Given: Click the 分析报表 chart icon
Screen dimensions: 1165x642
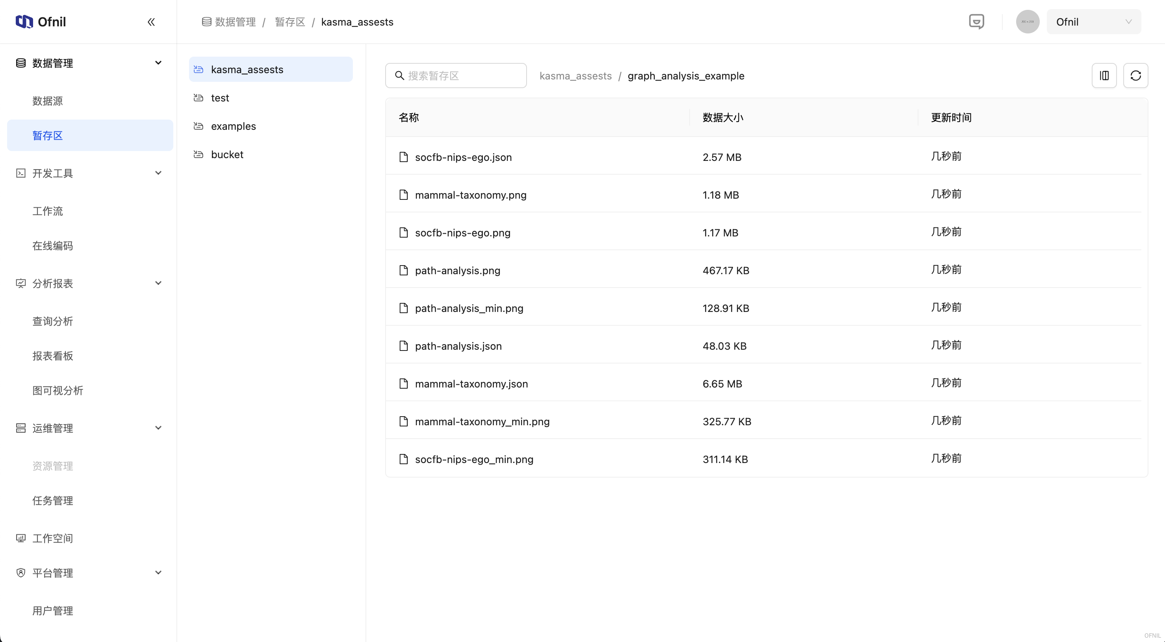Looking at the screenshot, I should 21,283.
